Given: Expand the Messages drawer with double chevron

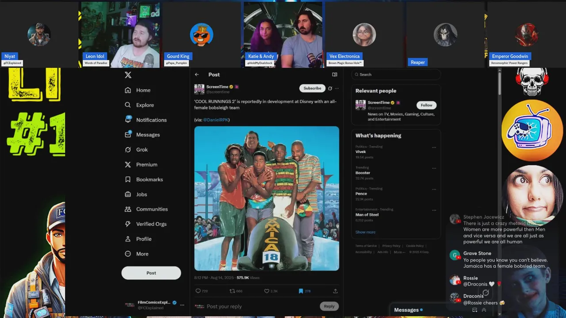Looking at the screenshot, I should click(484, 310).
